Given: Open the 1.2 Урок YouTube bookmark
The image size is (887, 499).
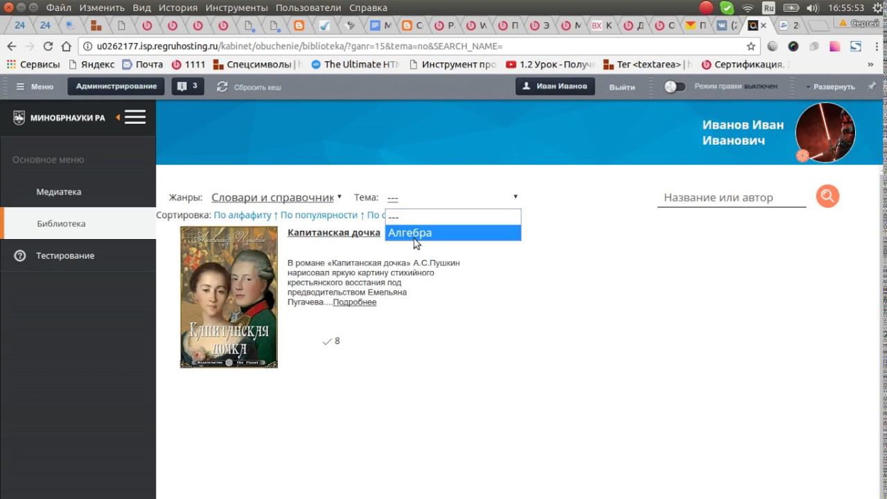Looking at the screenshot, I should pyautogui.click(x=550, y=64).
